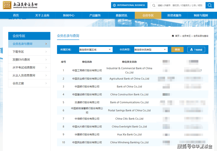Click the arrow beside 会员之窗

click(x=46, y=83)
